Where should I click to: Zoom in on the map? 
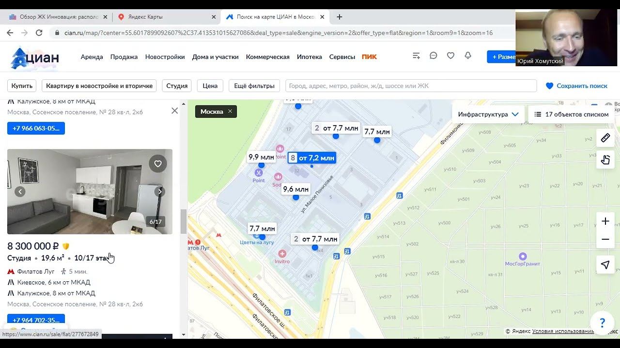(605, 221)
